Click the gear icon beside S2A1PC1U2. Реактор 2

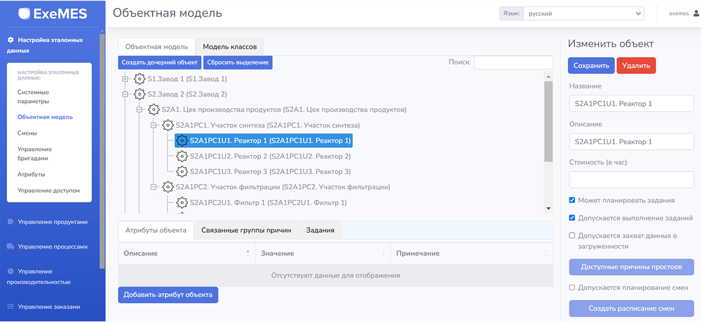point(182,156)
